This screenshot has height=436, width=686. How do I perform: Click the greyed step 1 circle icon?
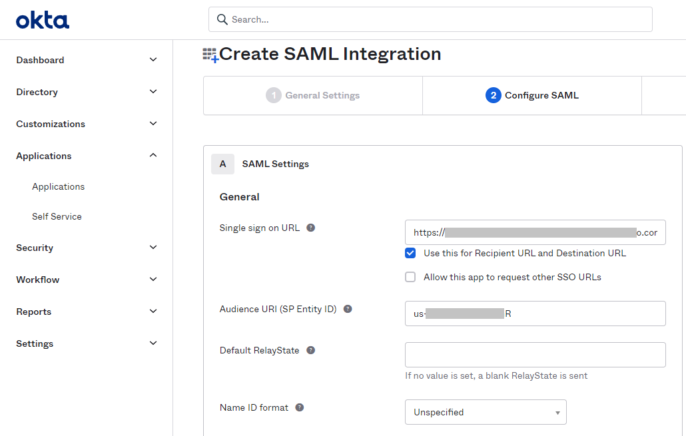(273, 95)
